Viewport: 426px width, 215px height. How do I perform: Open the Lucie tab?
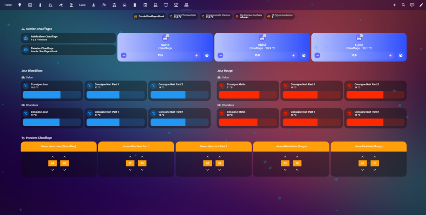point(82,5)
